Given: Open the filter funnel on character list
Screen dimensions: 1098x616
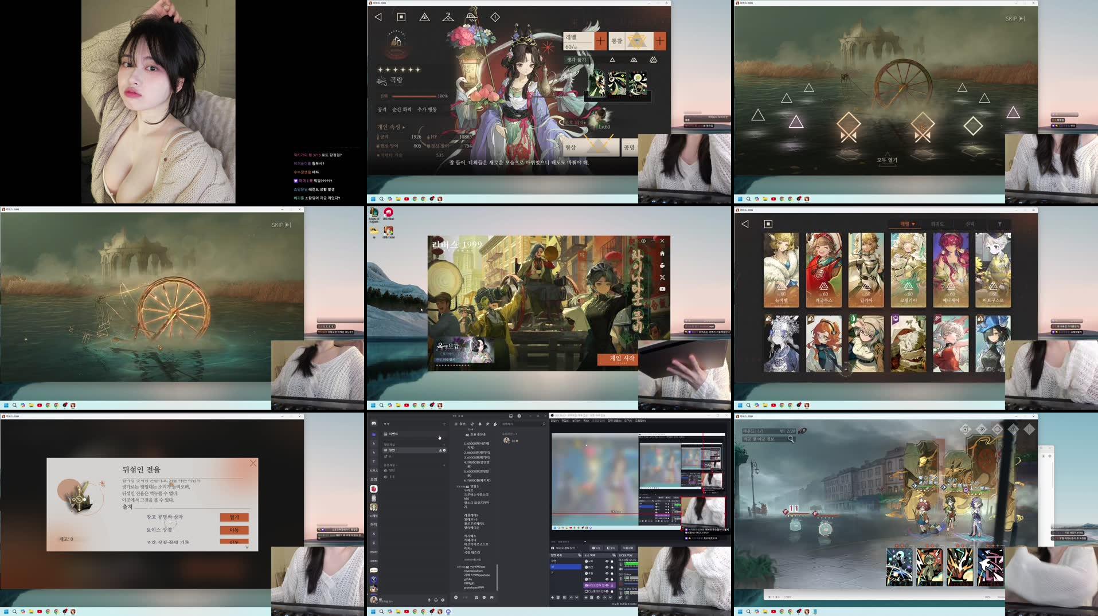Looking at the screenshot, I should pos(999,224).
